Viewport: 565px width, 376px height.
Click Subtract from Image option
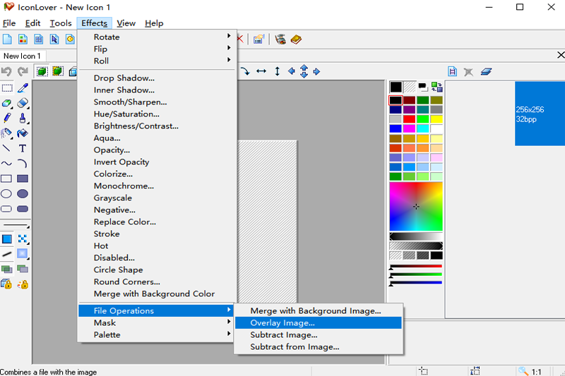[295, 346]
